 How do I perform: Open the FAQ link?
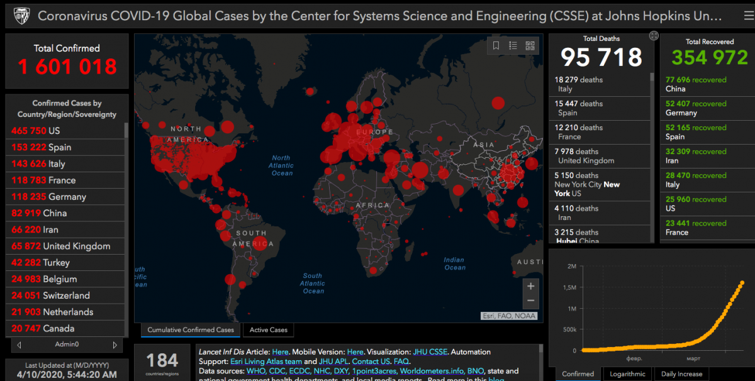tap(402, 362)
